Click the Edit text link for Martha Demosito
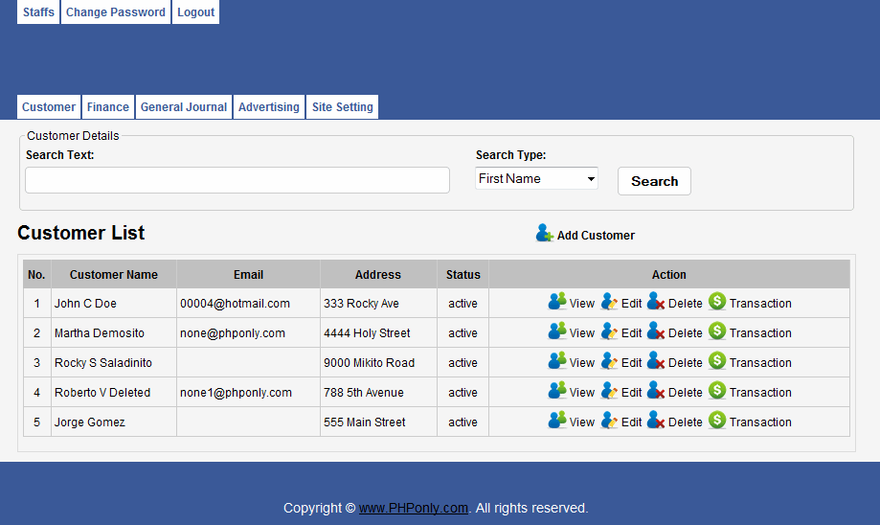The image size is (880, 525). (x=631, y=333)
